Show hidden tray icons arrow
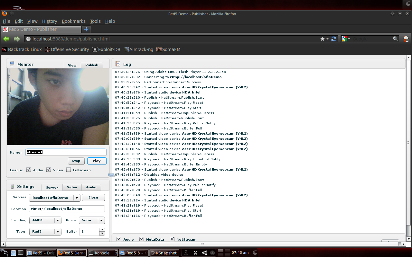 [213, 253]
